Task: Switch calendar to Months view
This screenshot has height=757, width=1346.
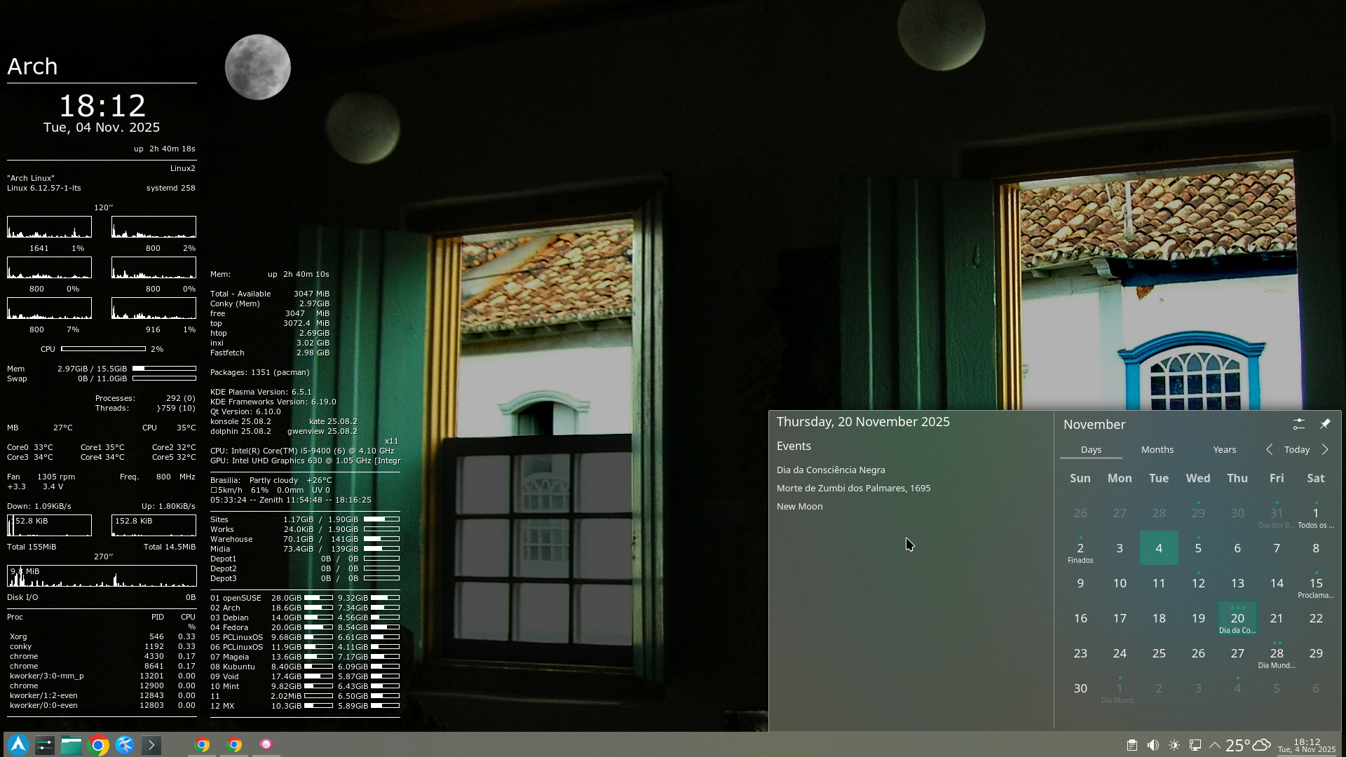Action: (1157, 449)
